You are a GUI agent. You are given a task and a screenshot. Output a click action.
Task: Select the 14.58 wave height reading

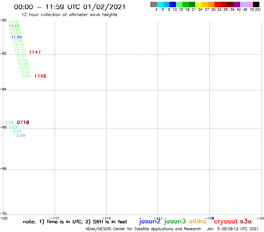[x=13, y=22]
